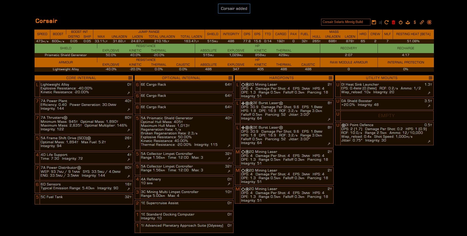
Task: Delete the build with the red trash icon
Action: (x=393, y=22)
